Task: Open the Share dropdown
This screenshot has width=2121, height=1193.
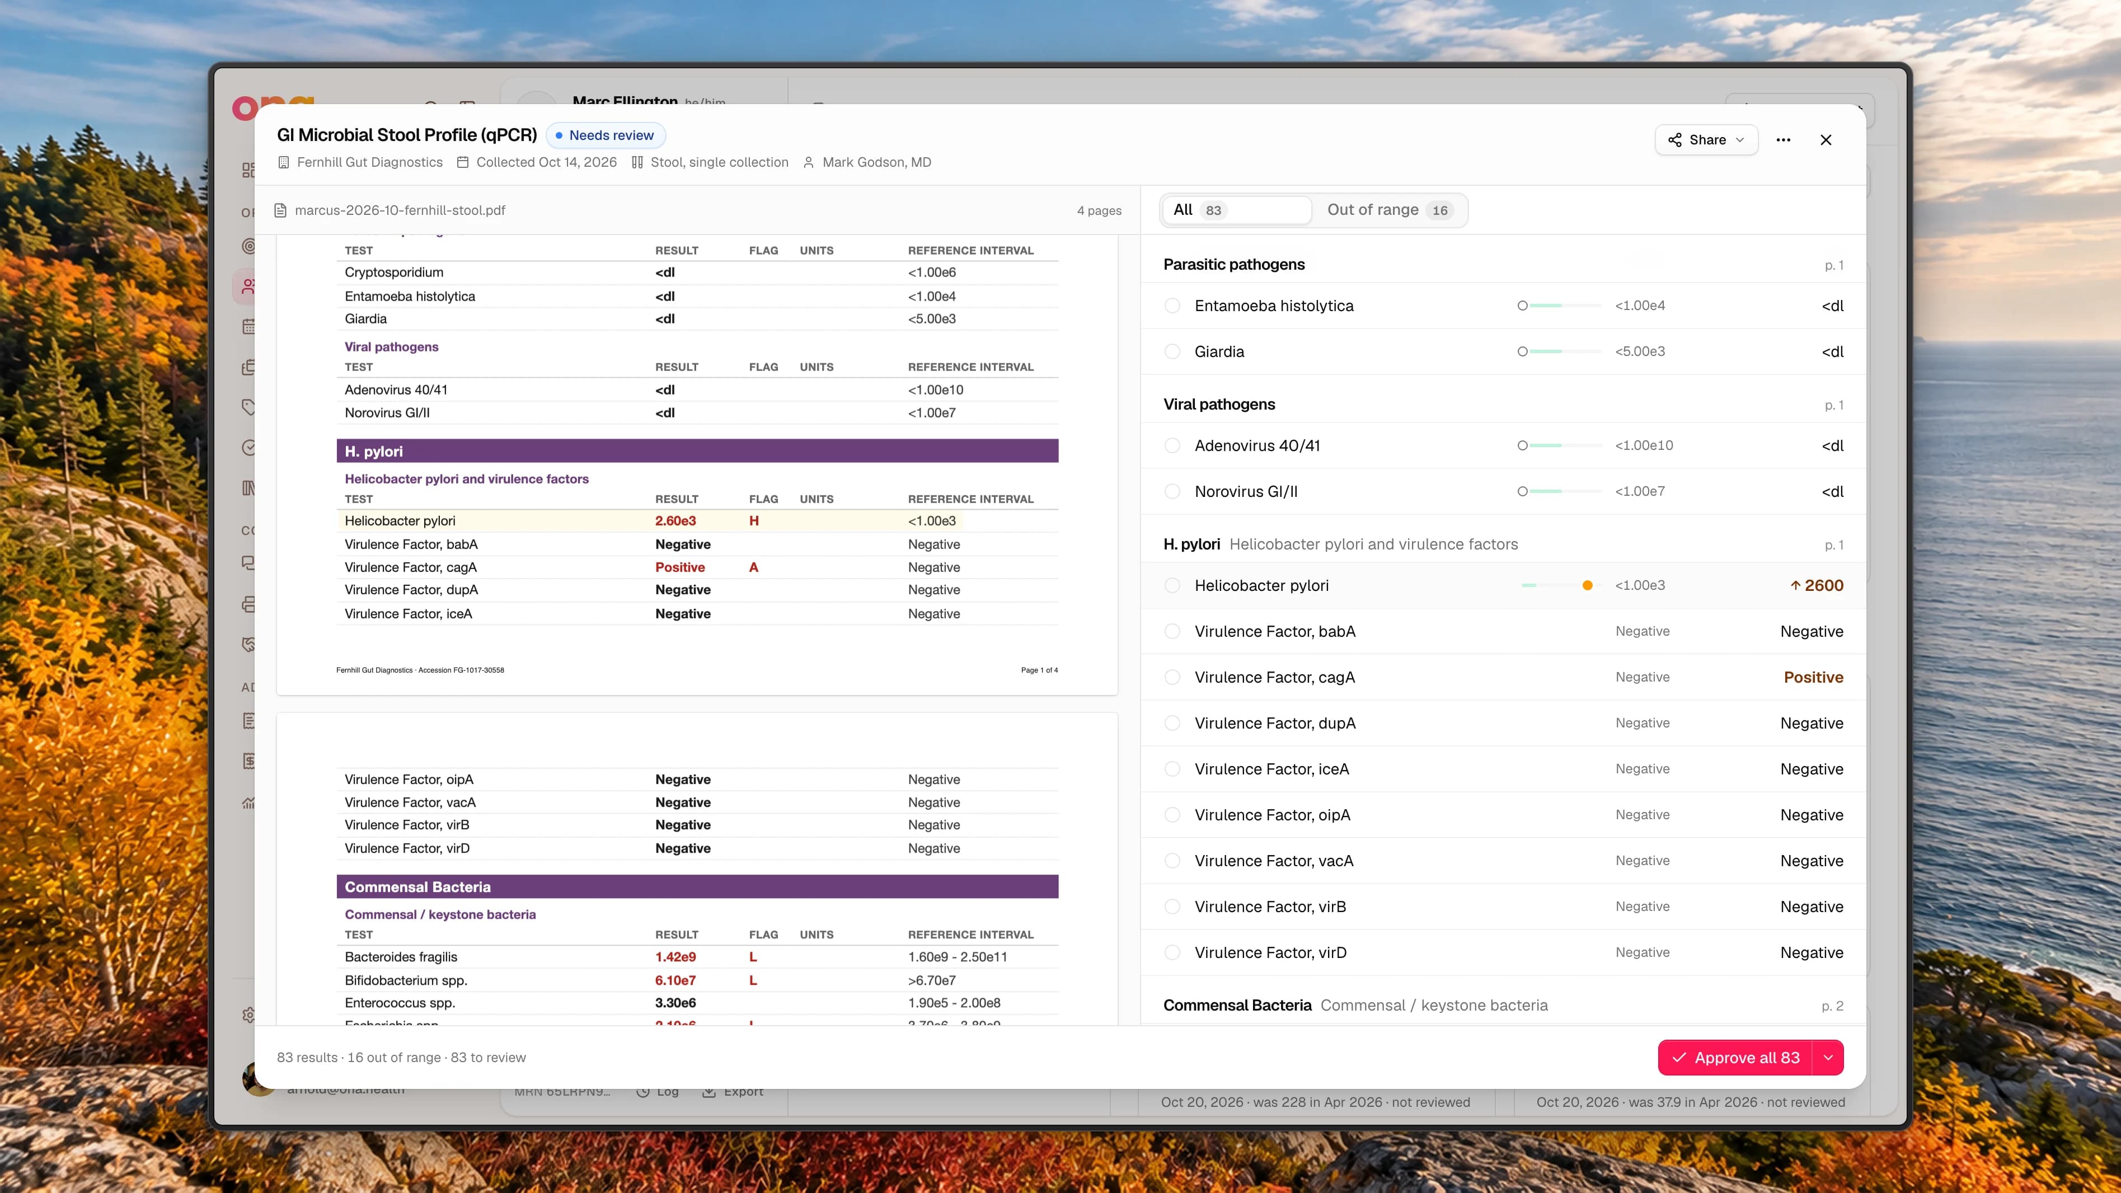Action: (1706, 140)
